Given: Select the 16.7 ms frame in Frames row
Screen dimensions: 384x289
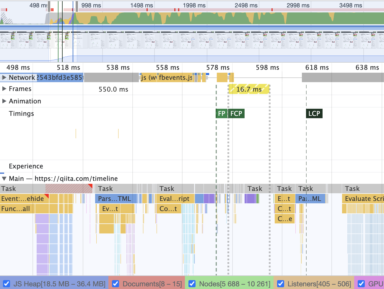Looking at the screenshot, I should 249,89.
